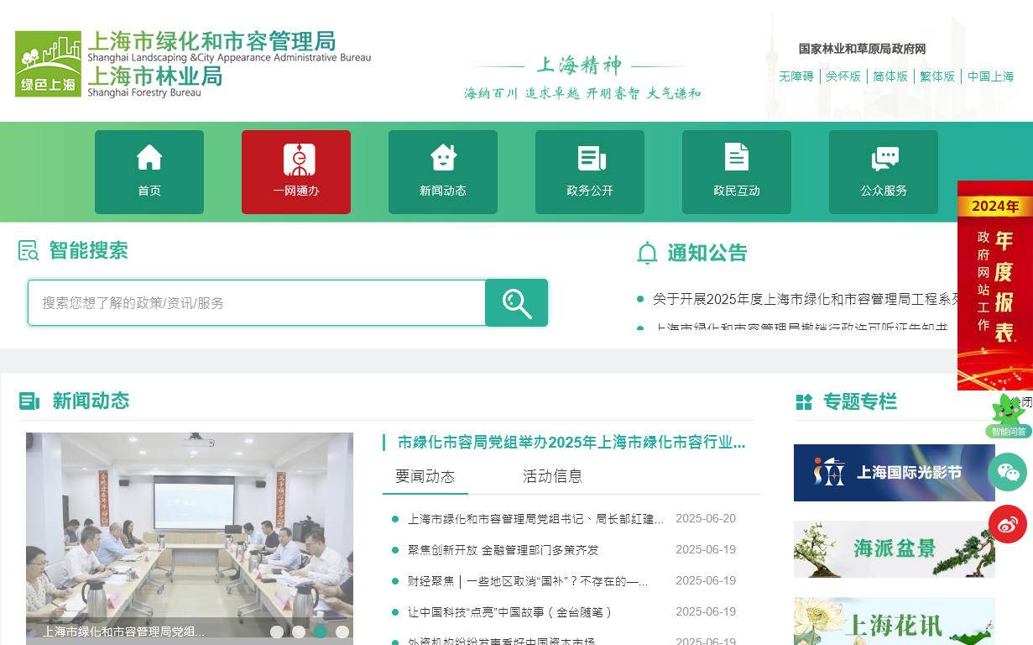The height and width of the screenshot is (645, 1033).
Task: Close the floating side banner
Action: [1025, 402]
